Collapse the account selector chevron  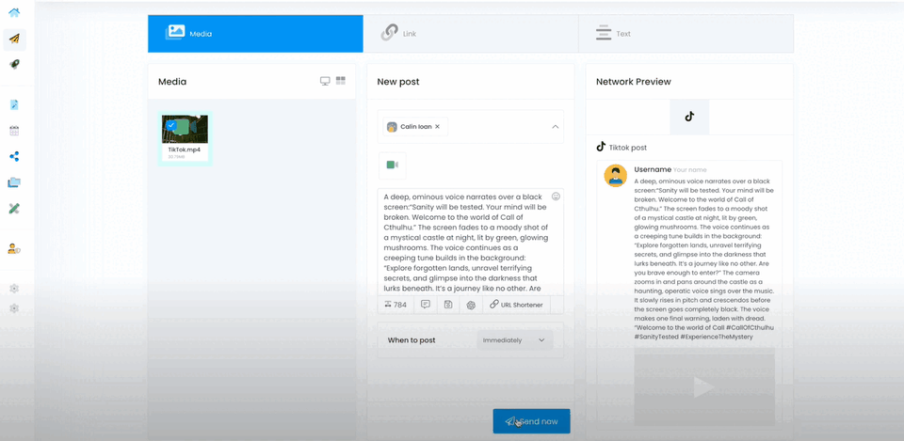pos(556,126)
